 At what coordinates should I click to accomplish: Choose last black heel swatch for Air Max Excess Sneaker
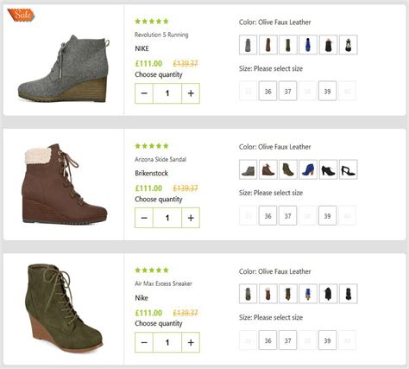coord(349,294)
